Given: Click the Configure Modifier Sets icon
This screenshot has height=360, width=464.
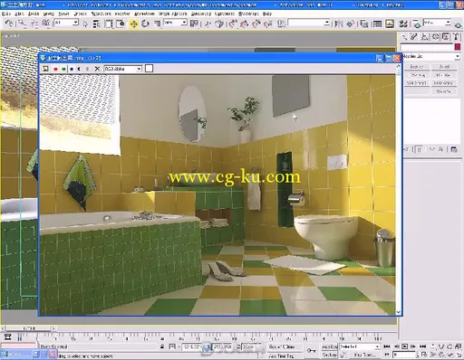Looking at the screenshot, I should [x=454, y=149].
